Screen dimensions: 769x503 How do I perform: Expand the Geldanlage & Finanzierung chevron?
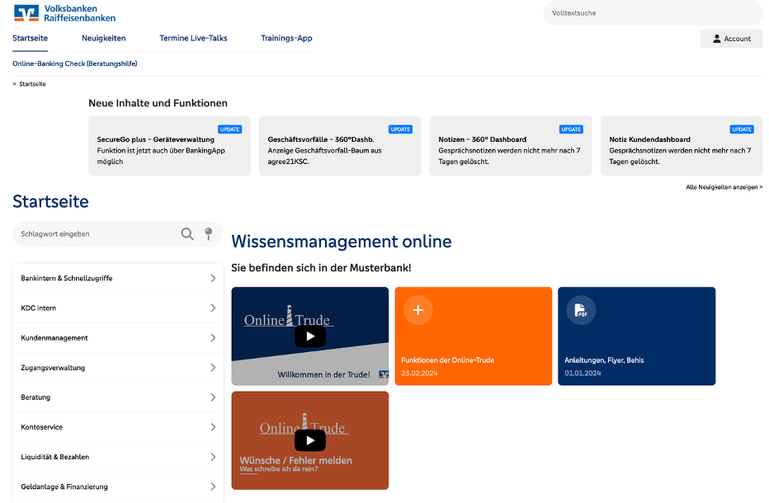[x=213, y=487]
